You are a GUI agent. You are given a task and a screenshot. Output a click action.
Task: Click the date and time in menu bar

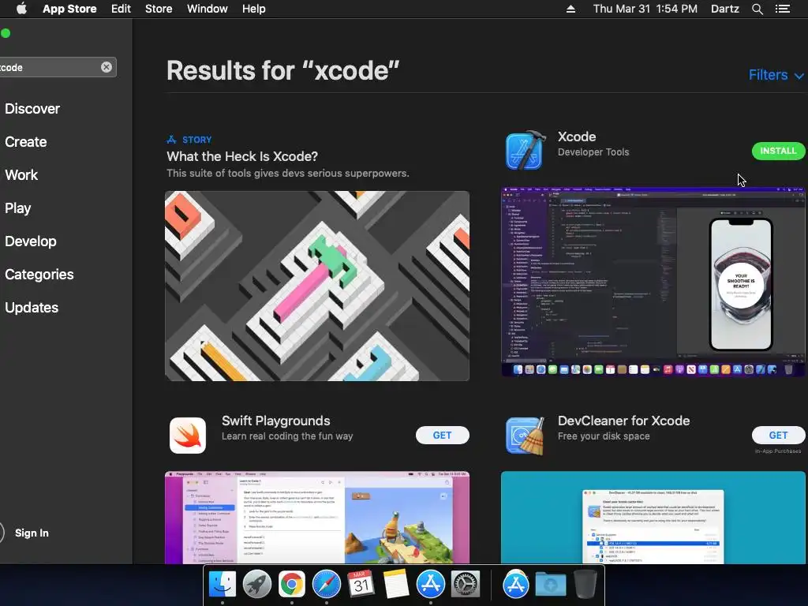[645, 9]
